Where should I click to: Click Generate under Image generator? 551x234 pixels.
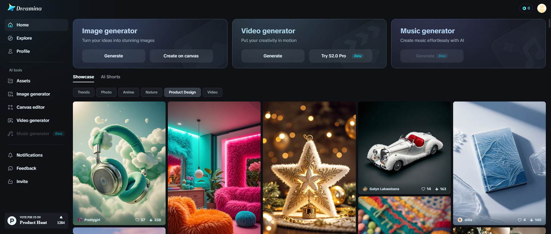pyautogui.click(x=114, y=56)
